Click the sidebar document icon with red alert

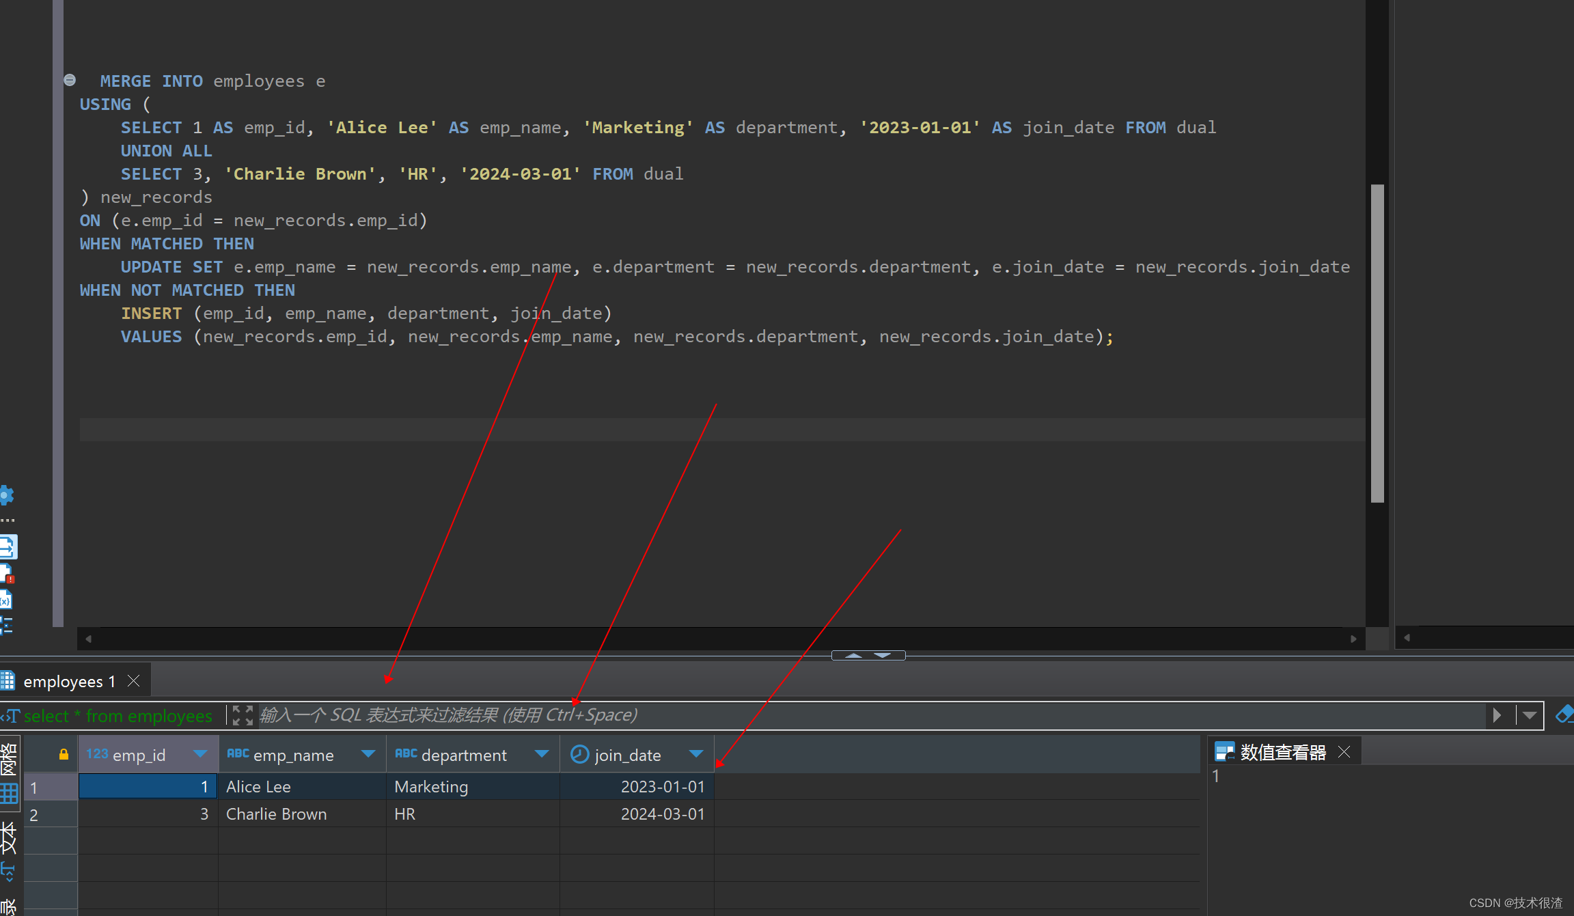6,574
